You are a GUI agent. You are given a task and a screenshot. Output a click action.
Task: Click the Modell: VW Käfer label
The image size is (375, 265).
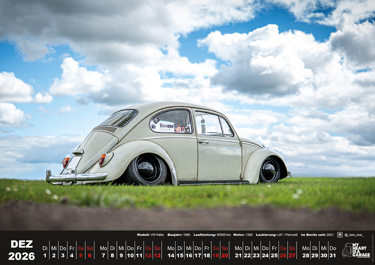(150, 235)
